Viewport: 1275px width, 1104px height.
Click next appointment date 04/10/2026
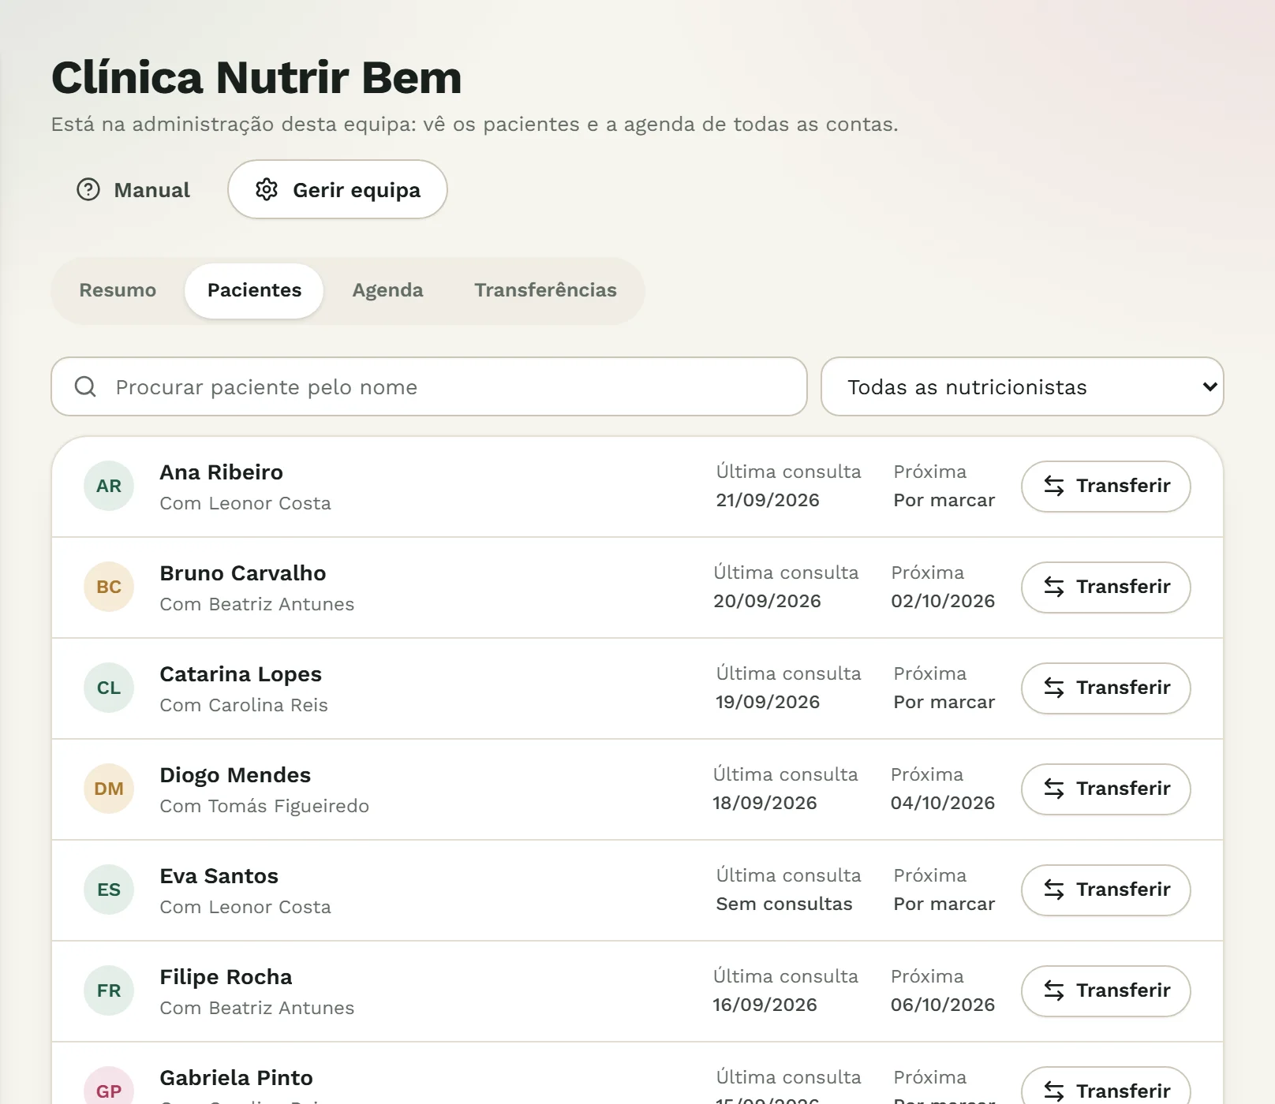(x=943, y=803)
